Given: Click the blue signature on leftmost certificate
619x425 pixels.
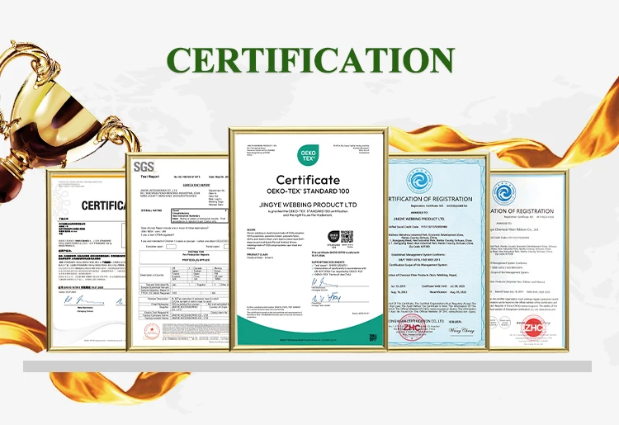Looking at the screenshot, I should [x=85, y=300].
